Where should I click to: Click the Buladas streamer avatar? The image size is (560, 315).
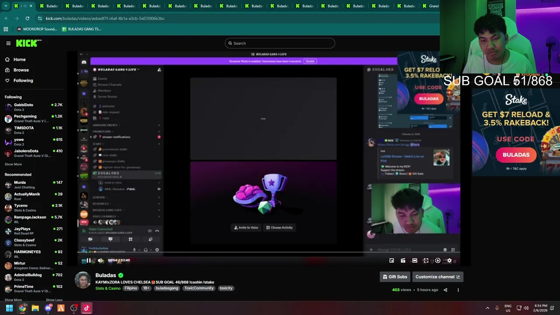point(83,280)
